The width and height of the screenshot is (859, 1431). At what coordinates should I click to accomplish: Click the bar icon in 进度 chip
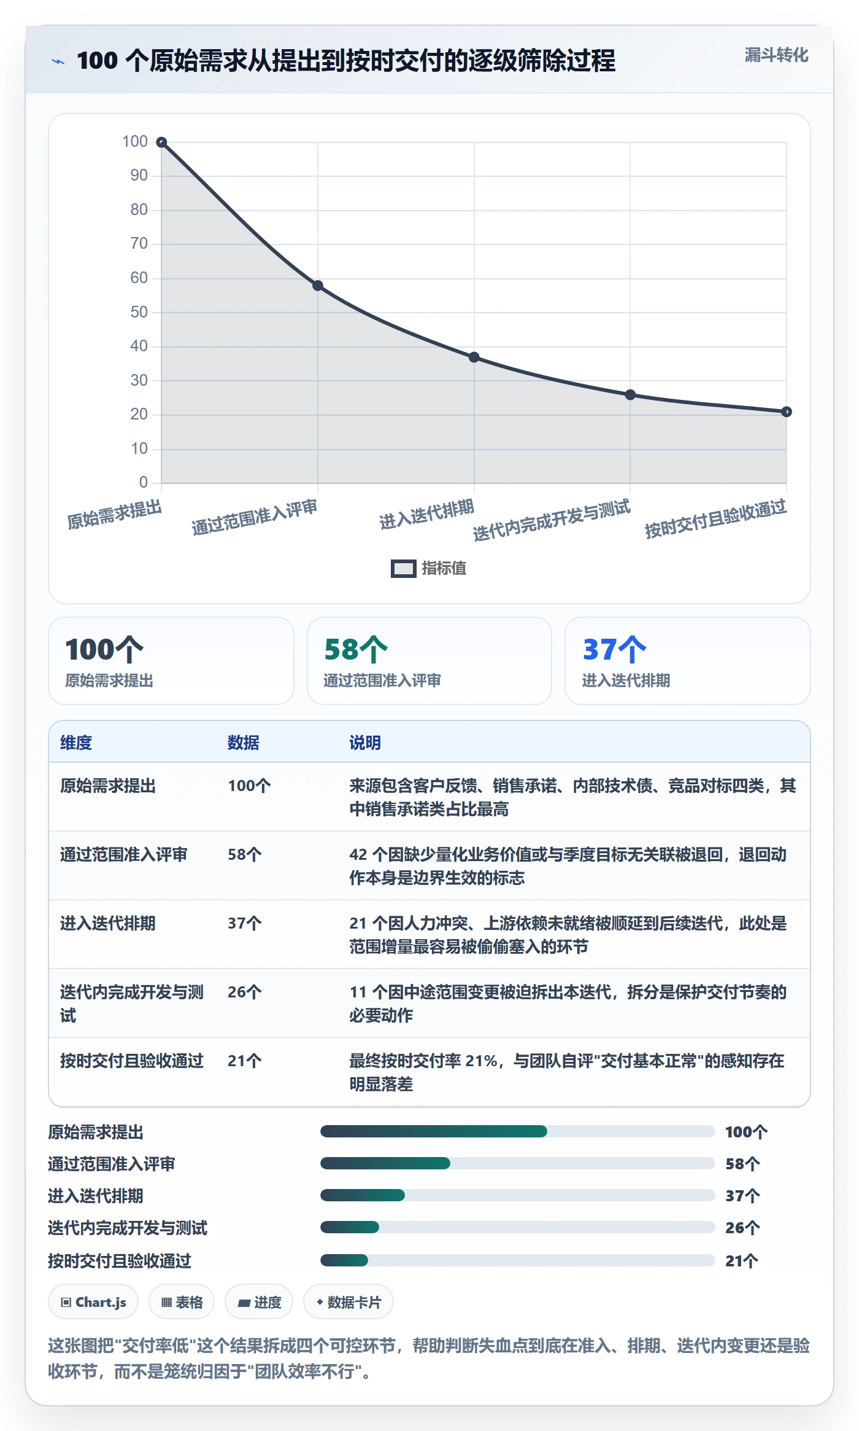244,1303
